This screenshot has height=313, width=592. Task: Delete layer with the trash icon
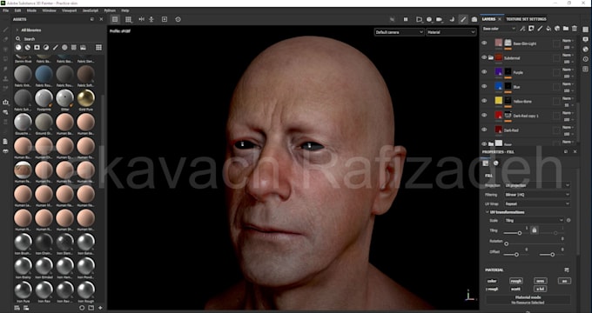[575, 29]
